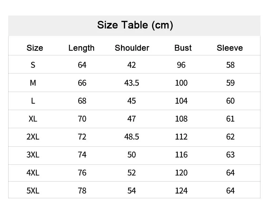
Task: Click the 4XL size row label
Action: pos(33,173)
